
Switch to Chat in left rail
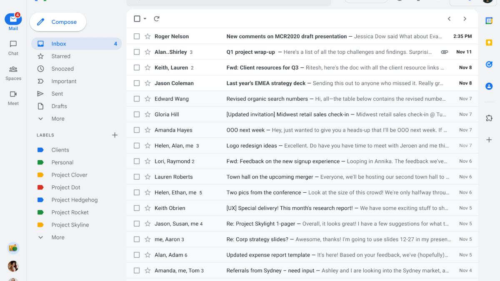pyautogui.click(x=13, y=47)
